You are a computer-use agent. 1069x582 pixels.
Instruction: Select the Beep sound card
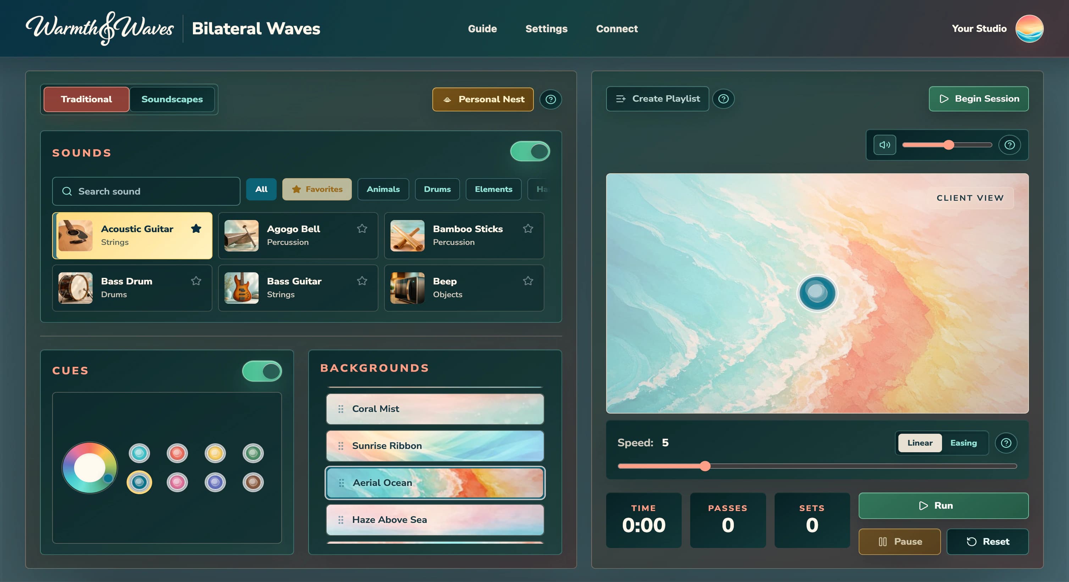click(x=464, y=288)
